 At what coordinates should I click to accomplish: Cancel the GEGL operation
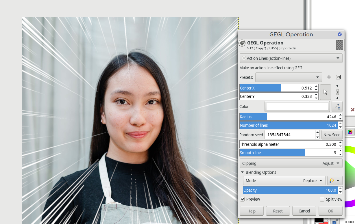tap(304, 211)
